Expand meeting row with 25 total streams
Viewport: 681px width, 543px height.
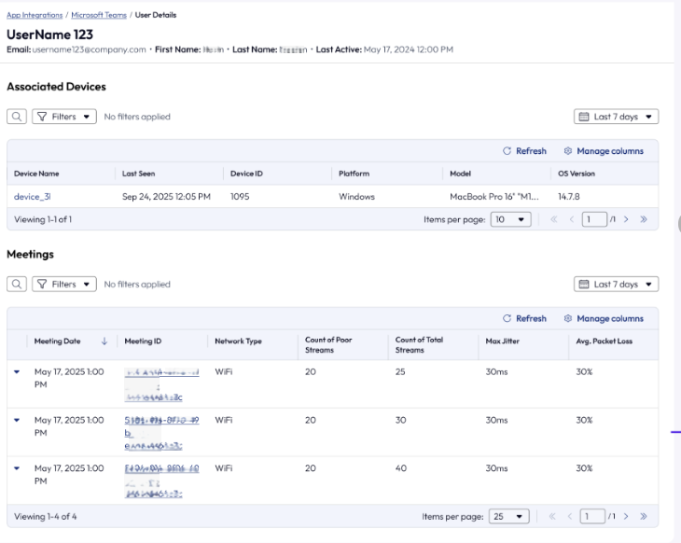coord(17,372)
